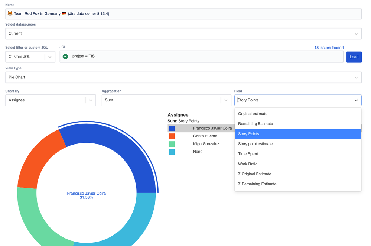This screenshot has height=246, width=371.
Task: Collapse the Field dropdown chevron
Action: (356, 100)
